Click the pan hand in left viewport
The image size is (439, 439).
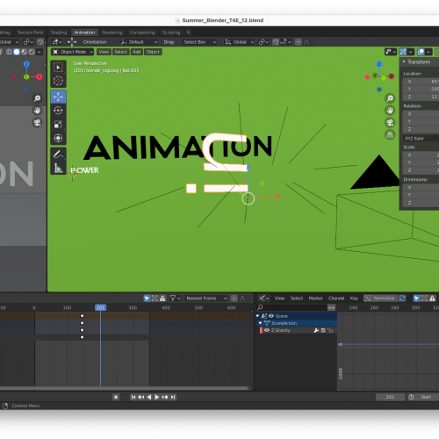[37, 111]
